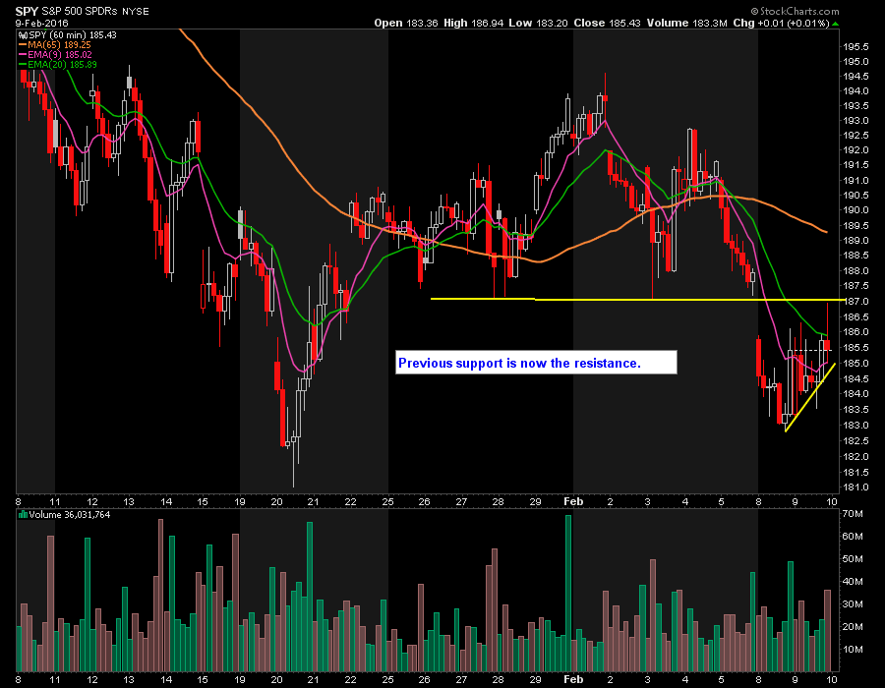
Task: Click the 185.0 price axis label
Action: tap(856, 364)
